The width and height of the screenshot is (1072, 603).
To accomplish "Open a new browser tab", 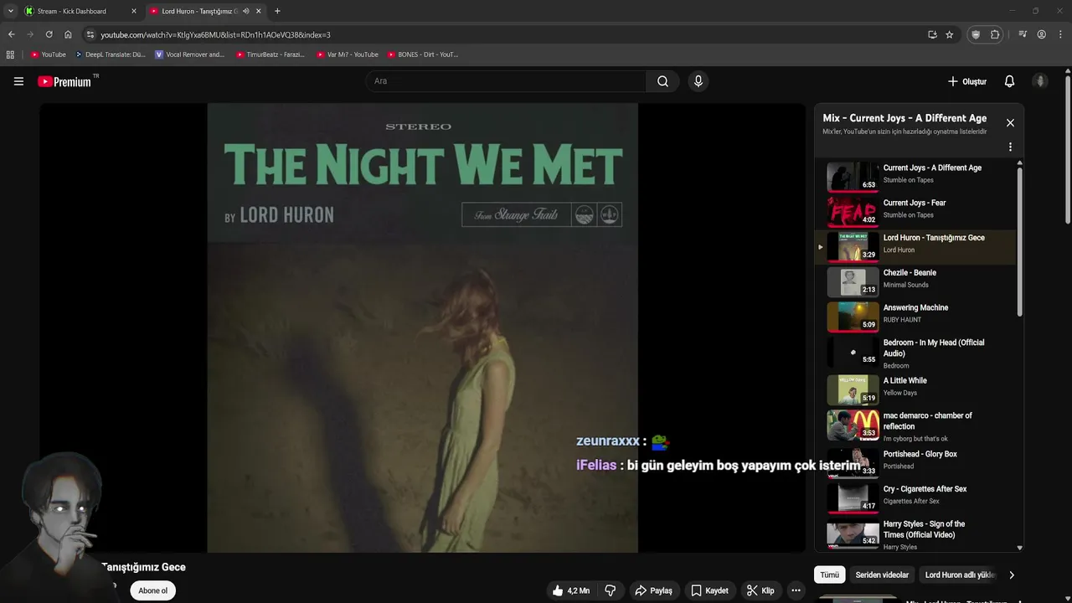I will (x=277, y=11).
